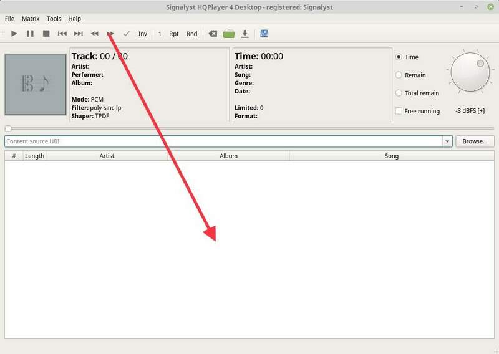Click the rewind icon
Viewport: 499px width, 354px height.
[x=95, y=34]
